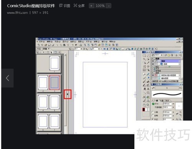192x149 pixels.
Task: Toggle eye on 裁切线 frame layer
Action: 153,75
